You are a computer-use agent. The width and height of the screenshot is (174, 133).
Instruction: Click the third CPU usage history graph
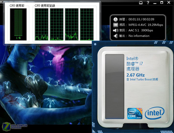[72, 24]
